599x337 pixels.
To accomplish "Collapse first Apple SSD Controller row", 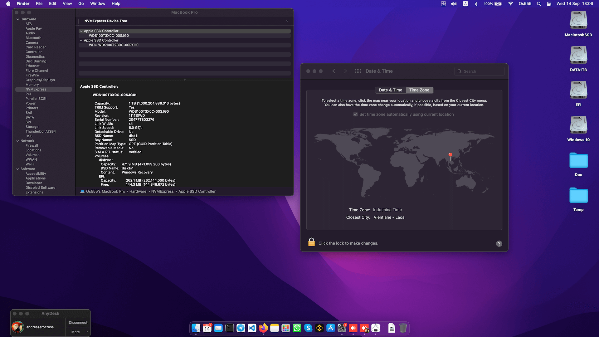I will coord(81,31).
